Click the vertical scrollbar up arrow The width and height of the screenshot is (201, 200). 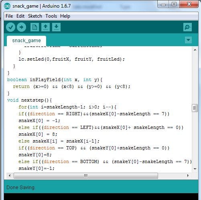(195, 50)
